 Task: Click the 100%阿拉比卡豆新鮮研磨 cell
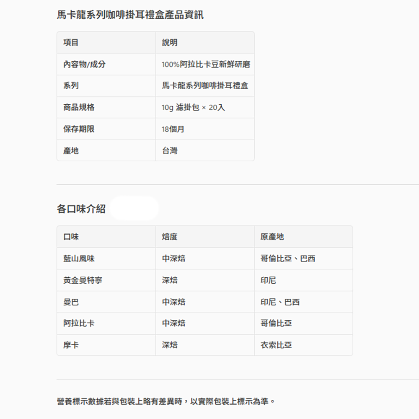tap(206, 65)
